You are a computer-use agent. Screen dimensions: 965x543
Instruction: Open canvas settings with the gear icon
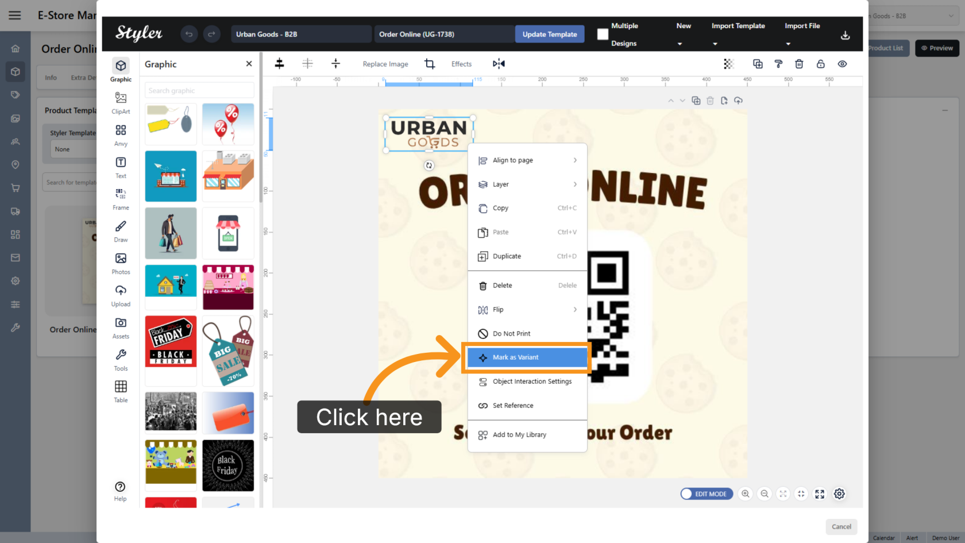[839, 494]
